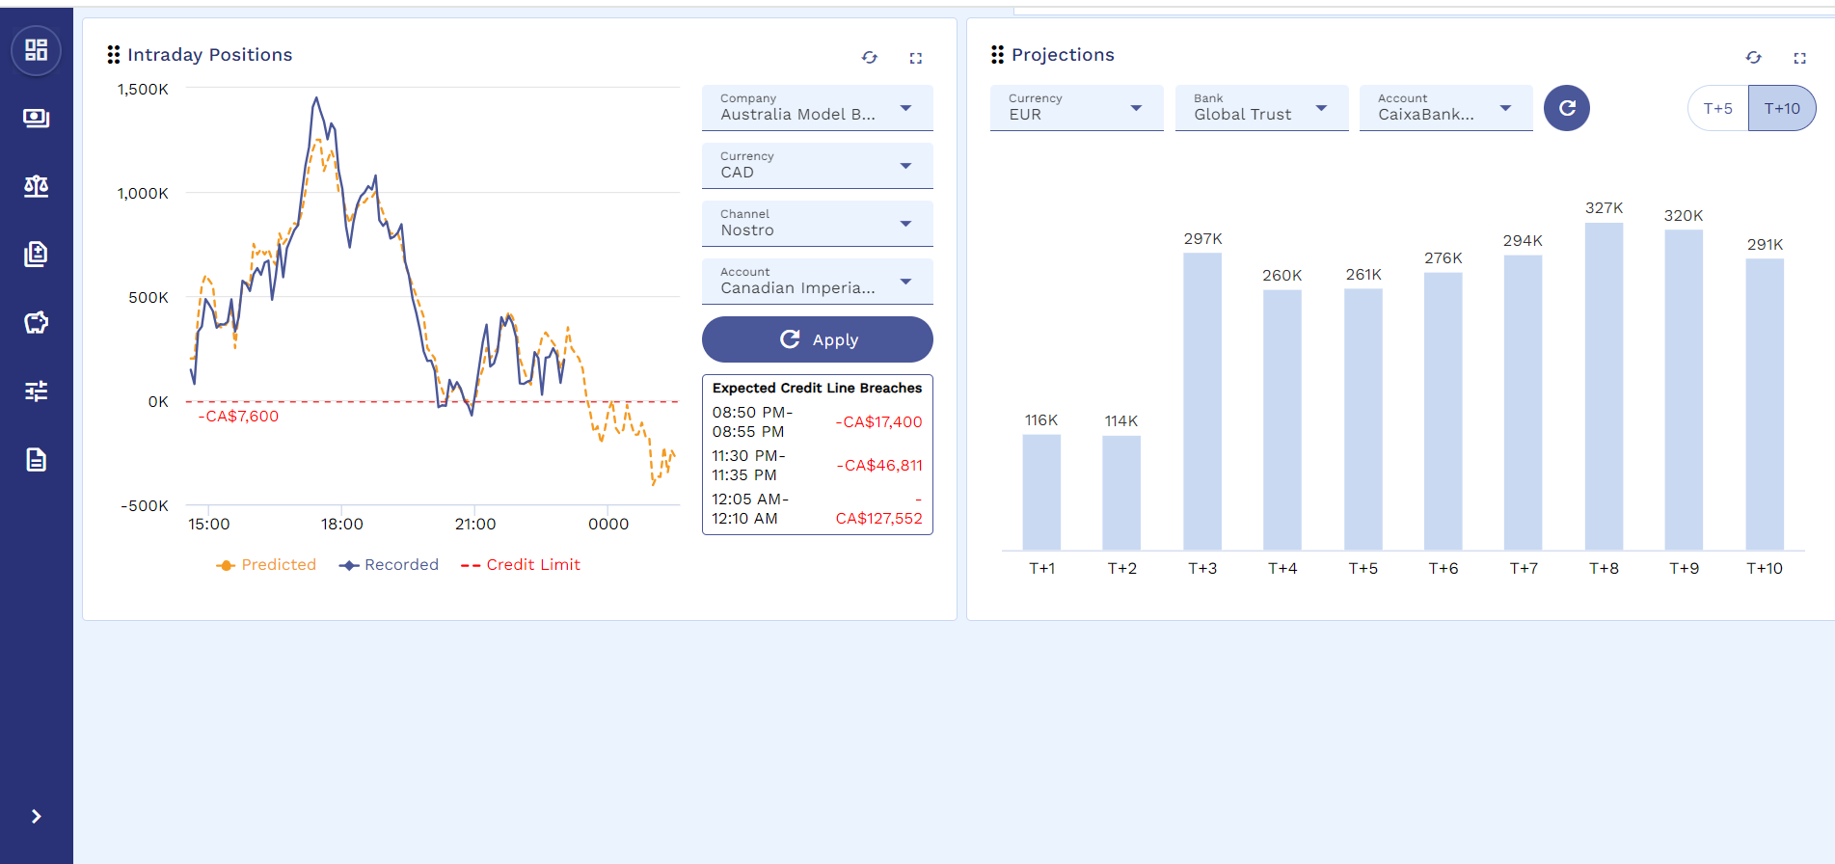Click the Projections title
The image size is (1835, 864).
point(1063,55)
